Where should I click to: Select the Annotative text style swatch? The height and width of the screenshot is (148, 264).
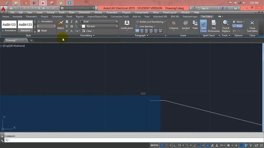(x=9, y=26)
